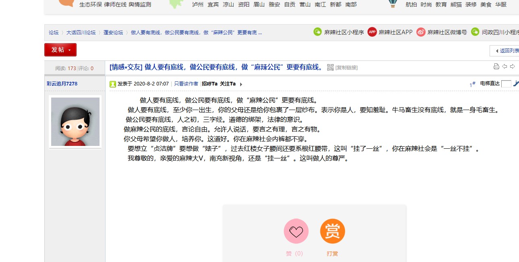The height and width of the screenshot is (262, 519).
Task: Click the heart like icon
Action: (296, 231)
